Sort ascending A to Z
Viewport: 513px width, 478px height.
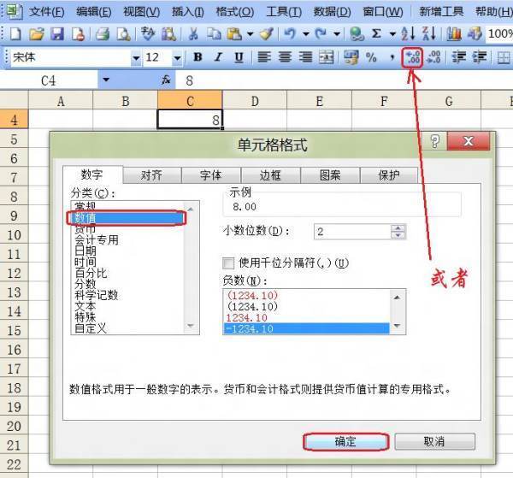click(x=408, y=33)
